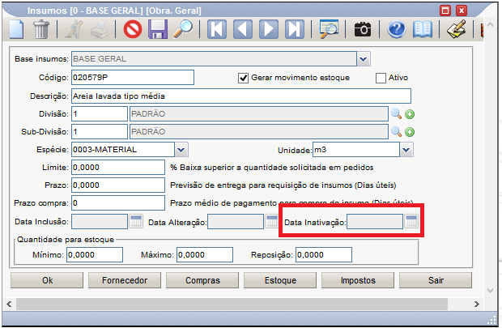502x328 pixels.
Task: Go to the previous record
Action: click(x=243, y=29)
